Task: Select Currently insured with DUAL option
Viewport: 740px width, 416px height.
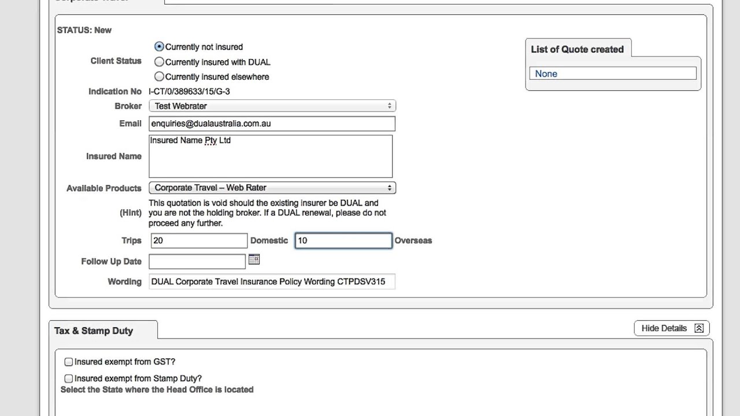Action: 159,62
